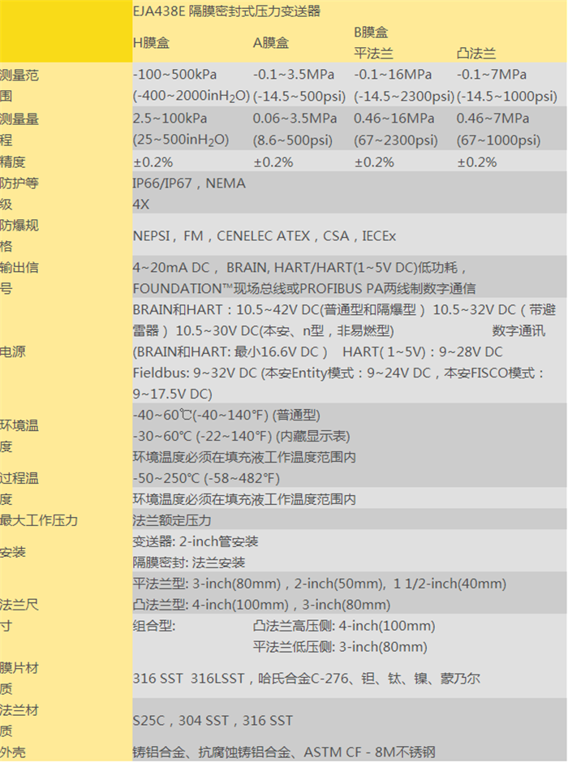
Task: Select the 安装 row label
Action: (13, 552)
